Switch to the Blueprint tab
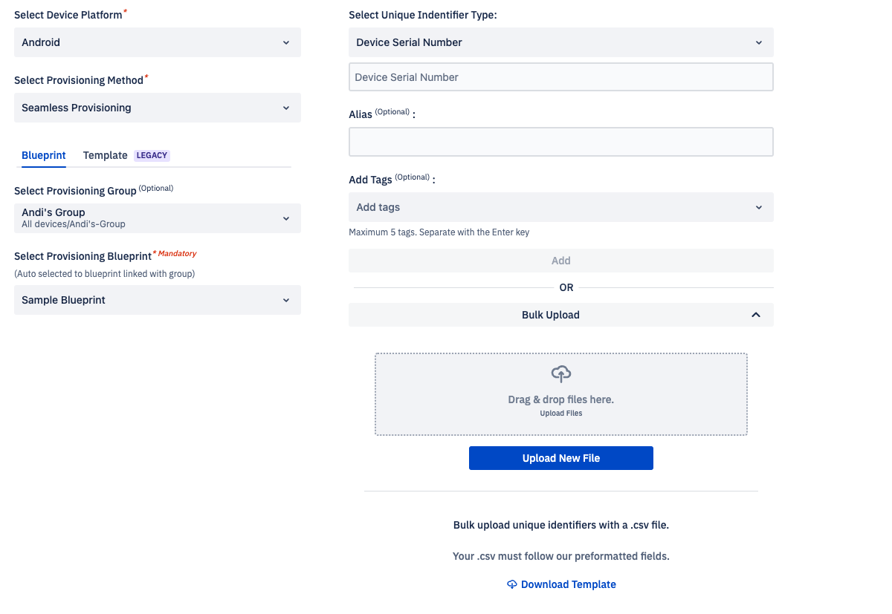892x614 pixels. point(44,155)
